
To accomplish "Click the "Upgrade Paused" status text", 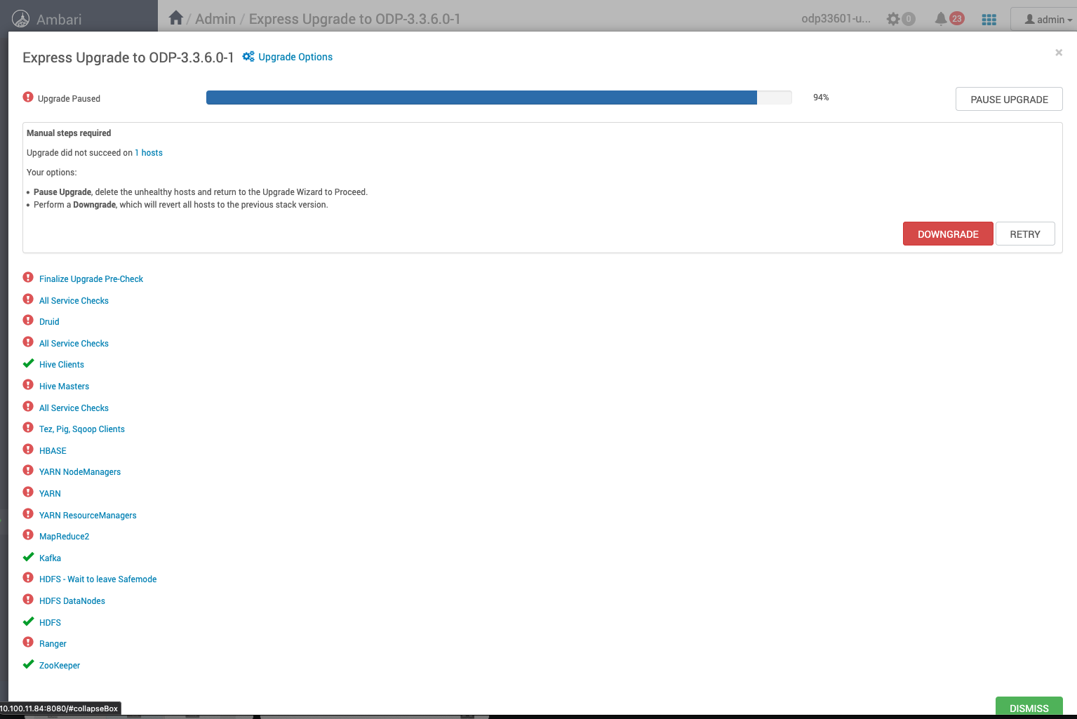I will pyautogui.click(x=69, y=99).
